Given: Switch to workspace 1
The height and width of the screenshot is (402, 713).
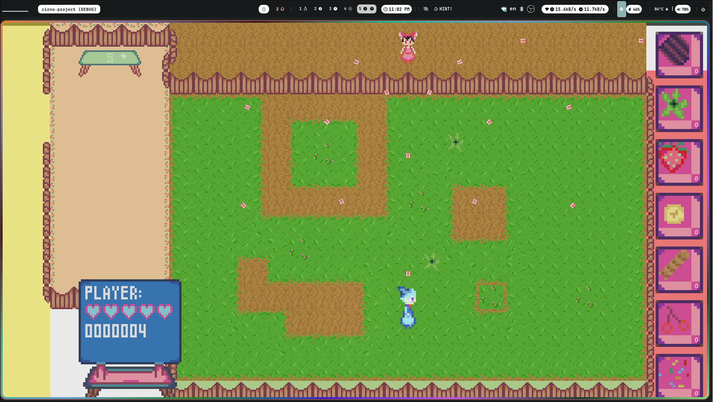Looking at the screenshot, I should (303, 9).
